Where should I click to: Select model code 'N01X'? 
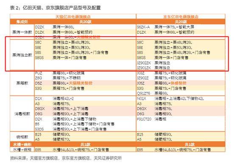pyautogui.click(x=142, y=99)
